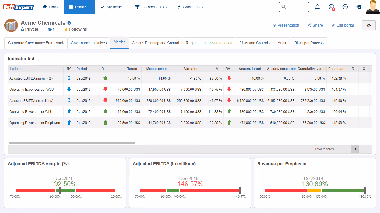The width and height of the screenshot is (380, 213).
Task: Click the RC up arrow for Operating Revenue per Employee
Action: tap(69, 123)
